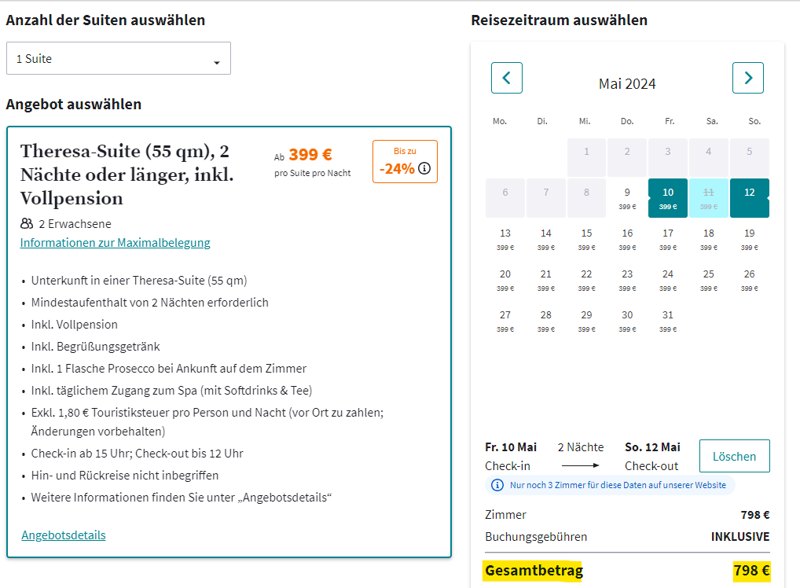Screen dimensions: 800x588
Task: Advance calendar to the next month
Action: tap(748, 78)
